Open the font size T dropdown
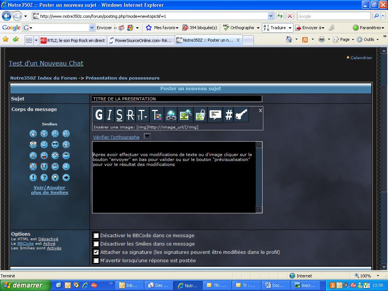The height and width of the screenshot is (291, 388). (x=142, y=114)
